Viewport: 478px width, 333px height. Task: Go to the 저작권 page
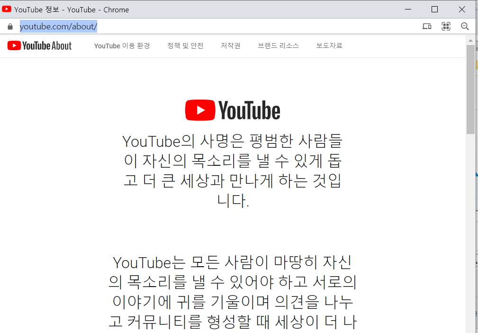pyautogui.click(x=230, y=46)
